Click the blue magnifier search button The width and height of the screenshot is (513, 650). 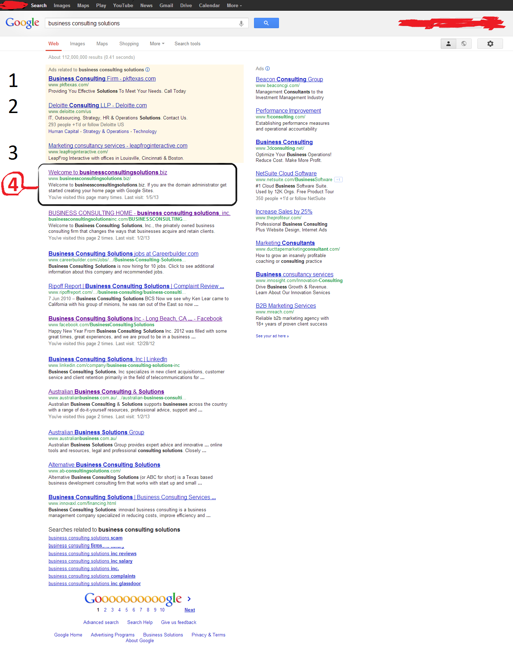click(x=266, y=23)
